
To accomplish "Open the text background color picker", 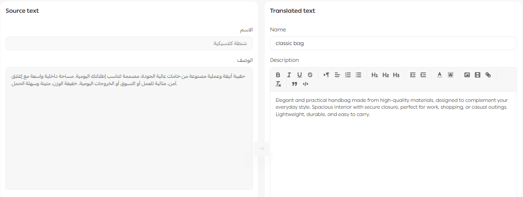I will click(x=450, y=75).
